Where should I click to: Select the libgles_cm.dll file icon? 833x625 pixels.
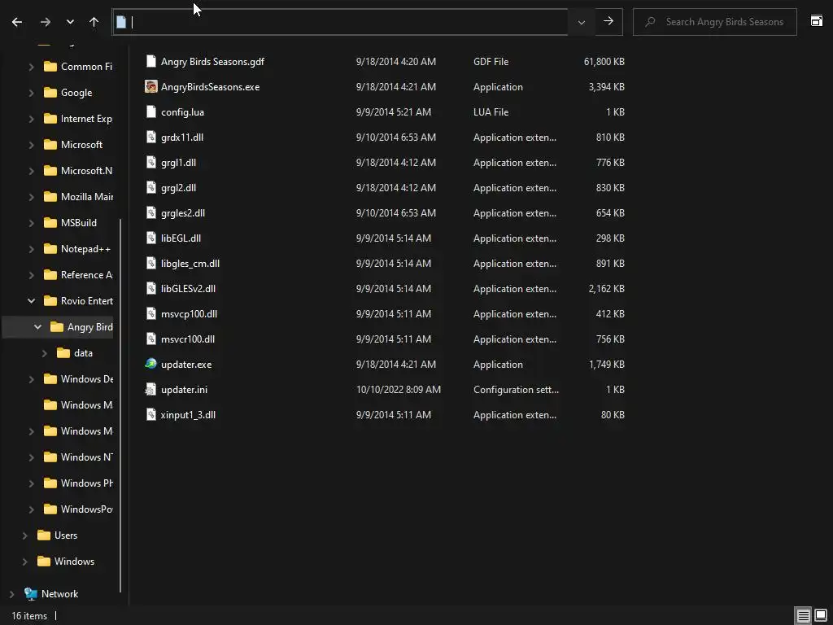point(151,264)
